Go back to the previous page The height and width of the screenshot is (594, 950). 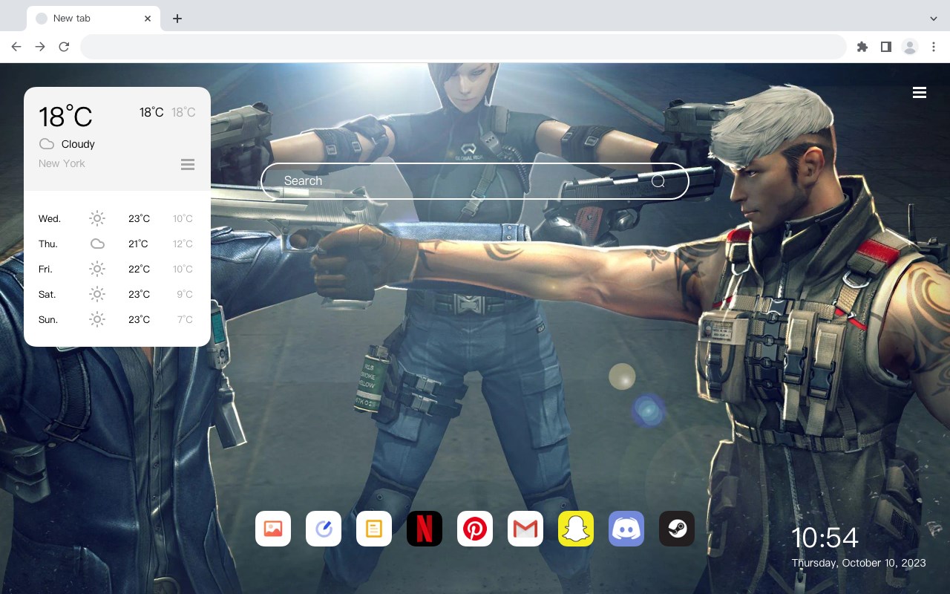tap(16, 47)
